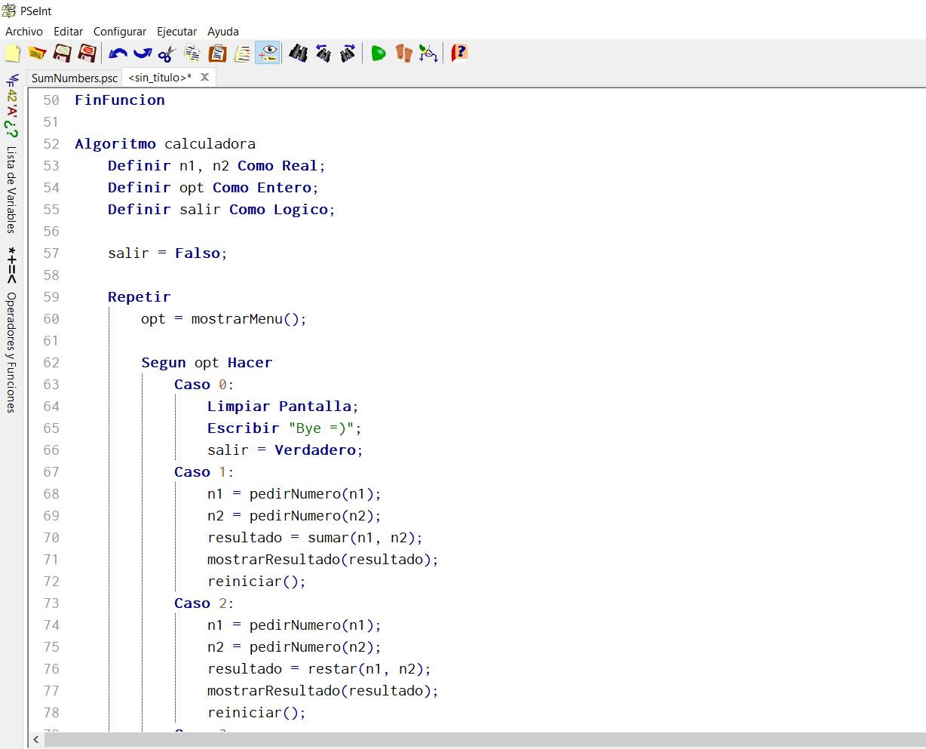Switch to the SumNumbers.psc tab
The width and height of the screenshot is (926, 749).
(x=75, y=78)
